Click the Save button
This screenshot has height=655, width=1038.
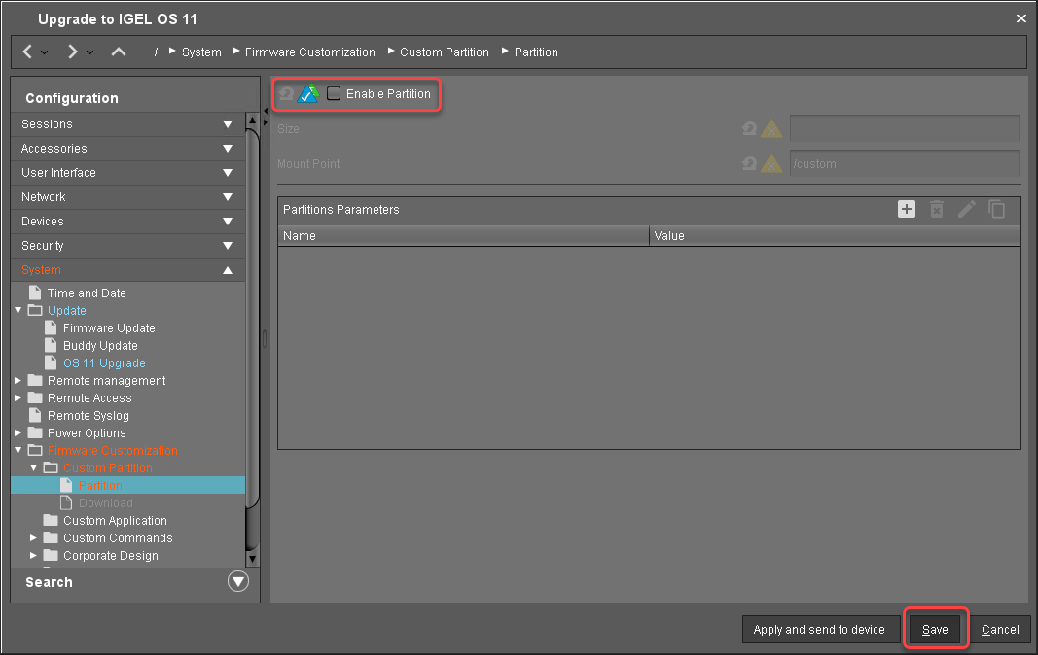[935, 630]
